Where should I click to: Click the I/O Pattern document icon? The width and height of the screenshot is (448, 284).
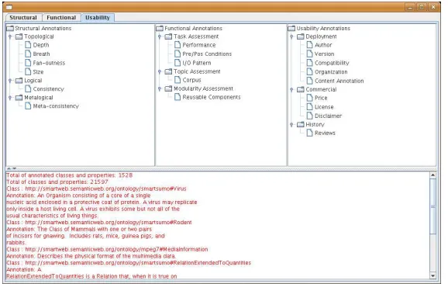coord(177,63)
